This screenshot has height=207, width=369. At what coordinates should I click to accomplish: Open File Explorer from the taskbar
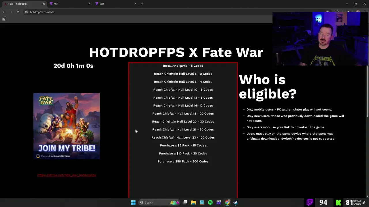click(193, 202)
